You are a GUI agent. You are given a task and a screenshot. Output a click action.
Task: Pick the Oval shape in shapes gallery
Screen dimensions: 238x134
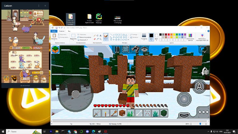[x=116, y=35]
